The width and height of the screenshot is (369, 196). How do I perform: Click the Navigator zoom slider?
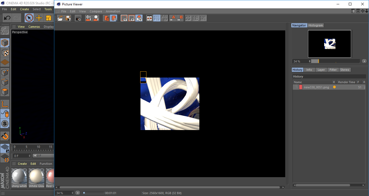coord(336,61)
